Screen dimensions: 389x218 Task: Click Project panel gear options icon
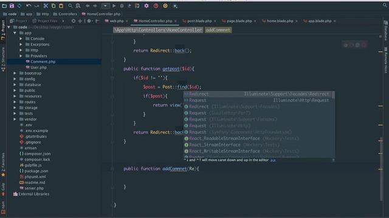pyautogui.click(x=89, y=21)
